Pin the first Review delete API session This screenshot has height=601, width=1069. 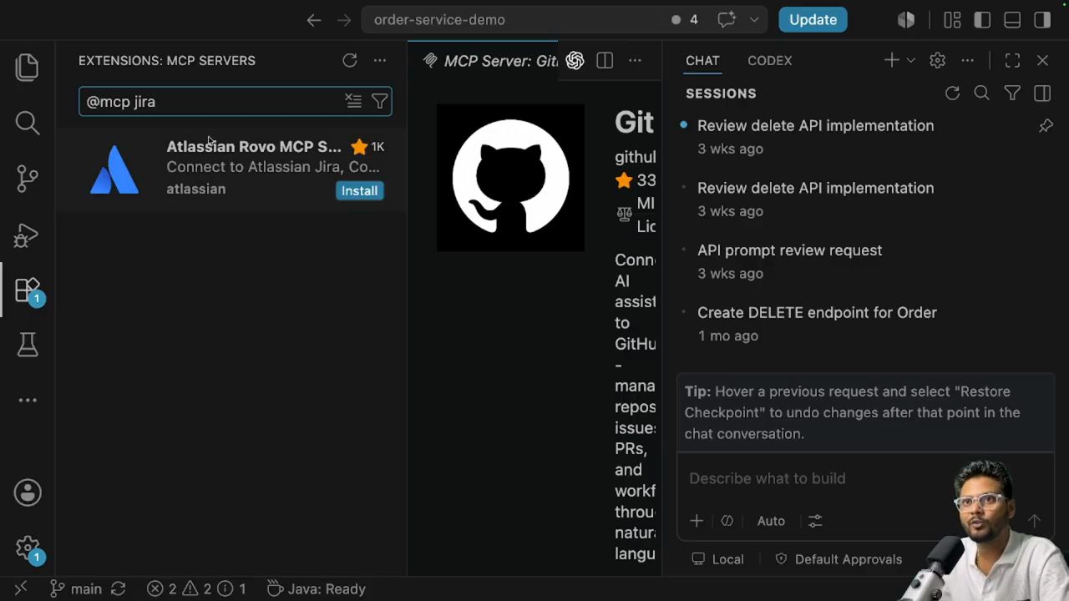click(x=1046, y=125)
